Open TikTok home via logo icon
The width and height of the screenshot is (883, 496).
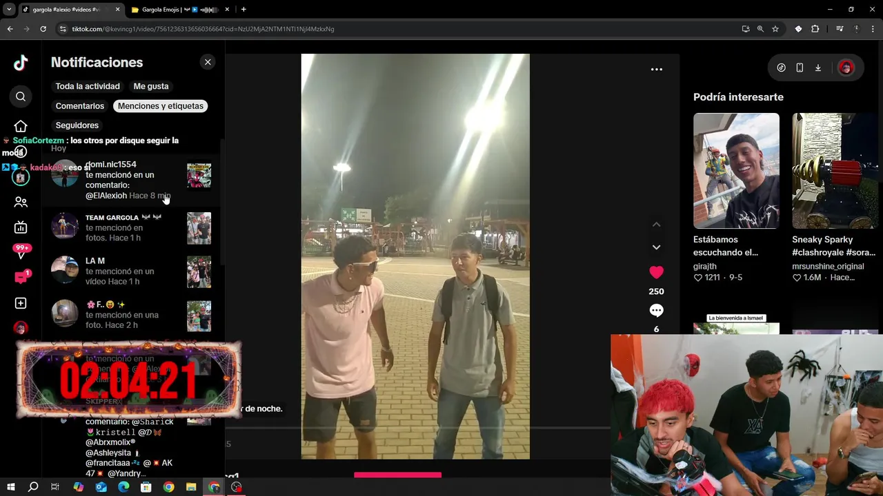pos(21,63)
